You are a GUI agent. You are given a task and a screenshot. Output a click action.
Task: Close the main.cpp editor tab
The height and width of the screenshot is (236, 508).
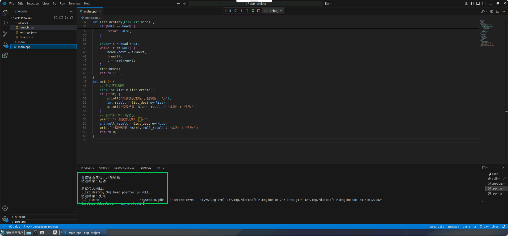click(100, 11)
